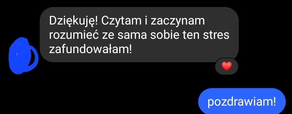
Task: Click the letter 'i' between 'Czytam' and 'zaczynam'
Action: tap(146, 21)
